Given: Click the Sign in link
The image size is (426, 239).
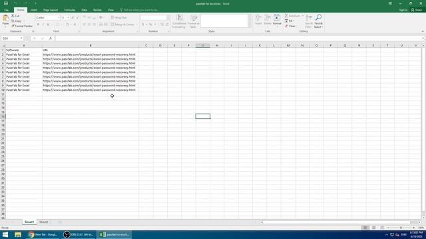Looking at the screenshot, I should click(403, 10).
